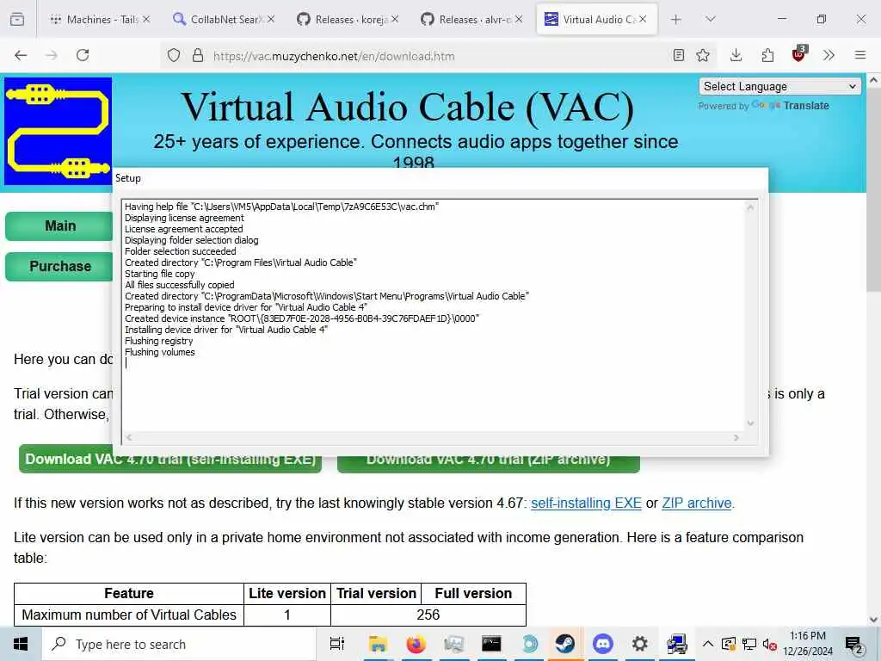Click "Flushing volumes" log line
This screenshot has height=661, width=881.
[159, 352]
